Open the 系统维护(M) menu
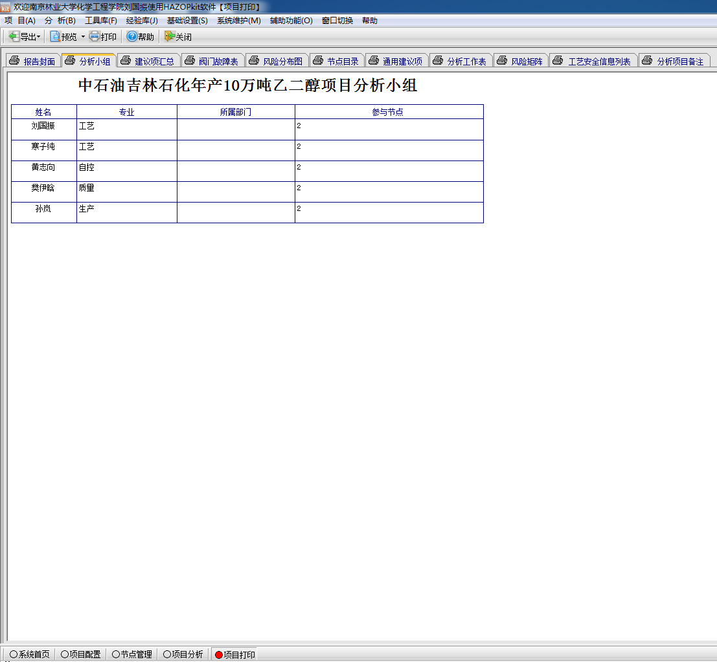717x662 pixels. 239,21
